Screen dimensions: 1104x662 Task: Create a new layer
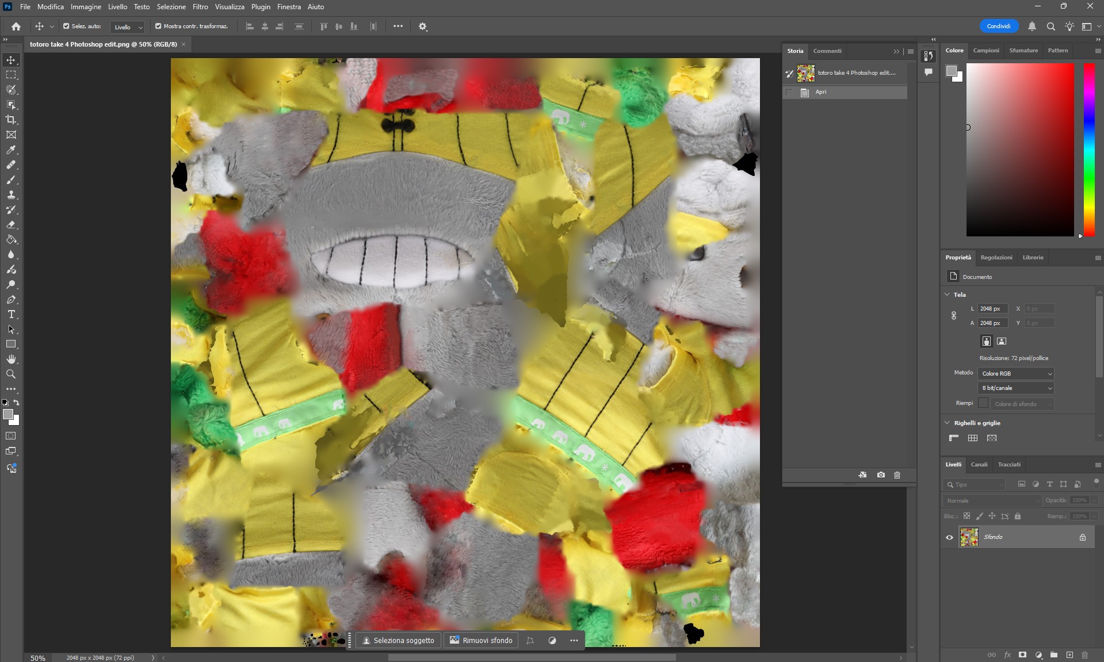point(1069,655)
